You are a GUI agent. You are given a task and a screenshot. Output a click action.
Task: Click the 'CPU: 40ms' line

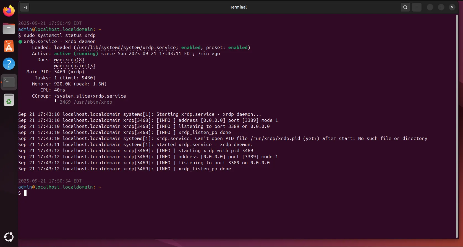[x=53, y=90]
